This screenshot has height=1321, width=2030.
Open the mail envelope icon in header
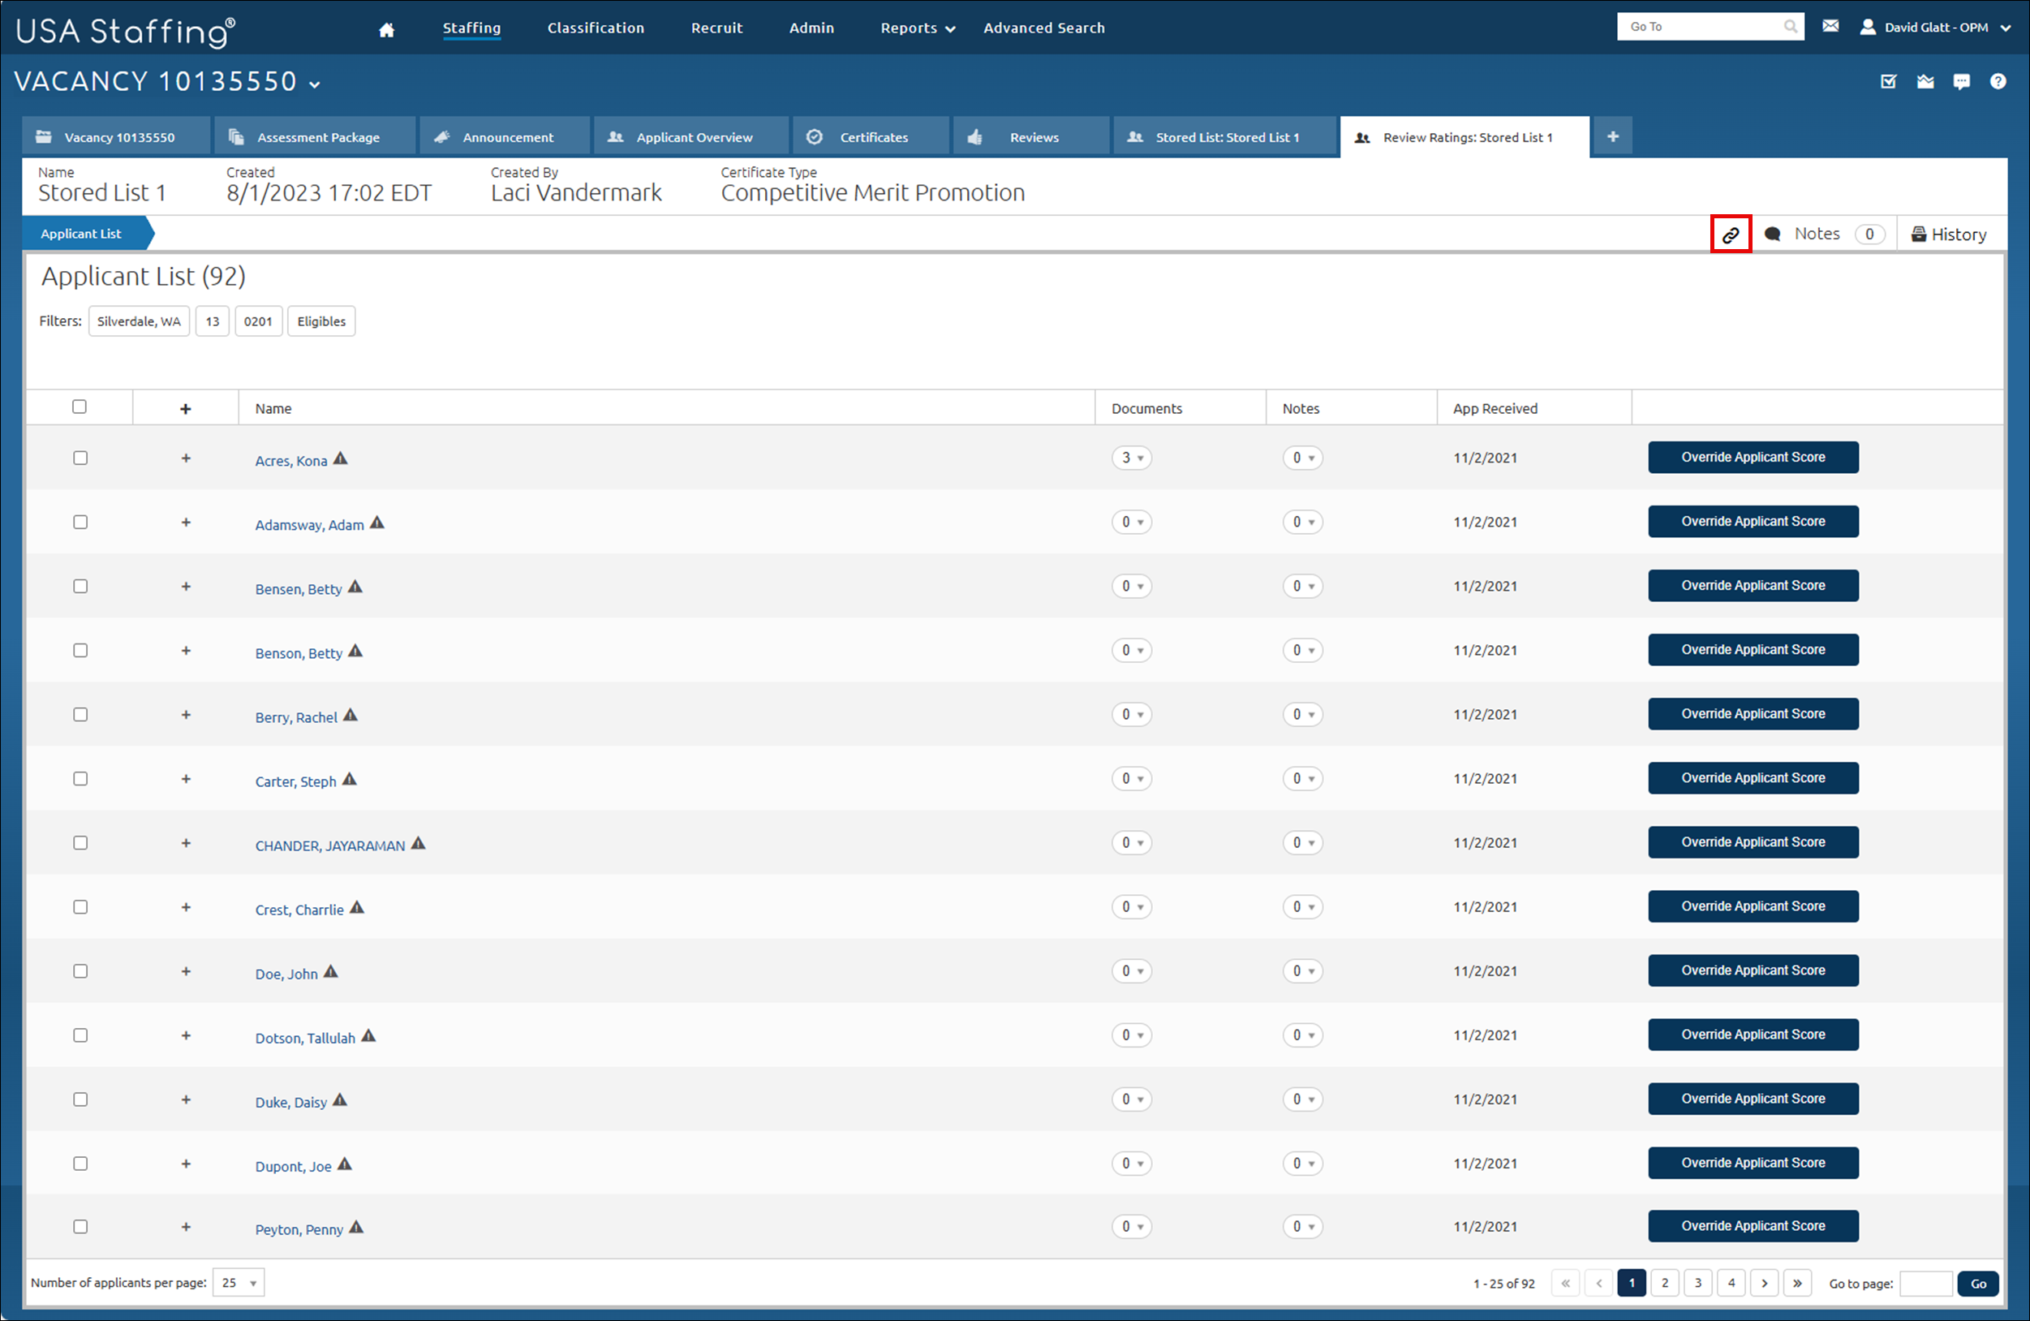pos(1830,27)
